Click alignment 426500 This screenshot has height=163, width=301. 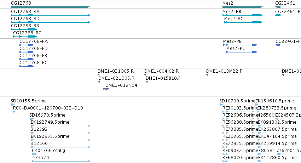coord(259,119)
